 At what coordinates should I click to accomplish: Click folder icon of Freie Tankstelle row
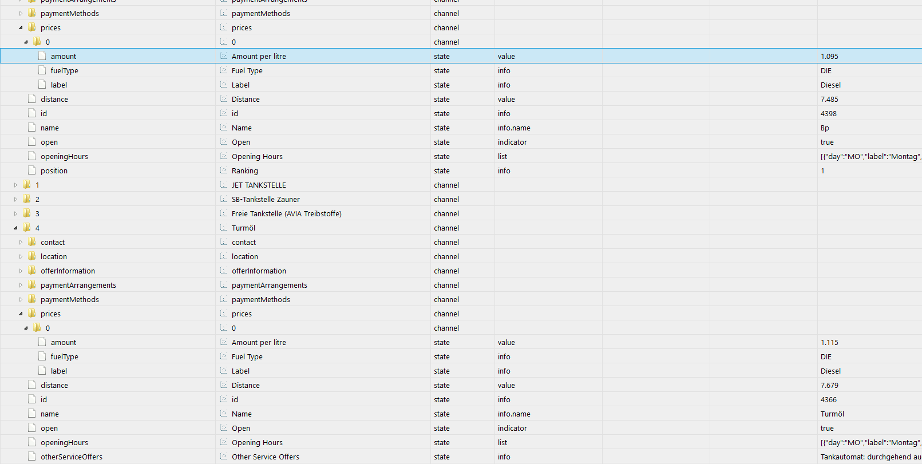coord(27,213)
